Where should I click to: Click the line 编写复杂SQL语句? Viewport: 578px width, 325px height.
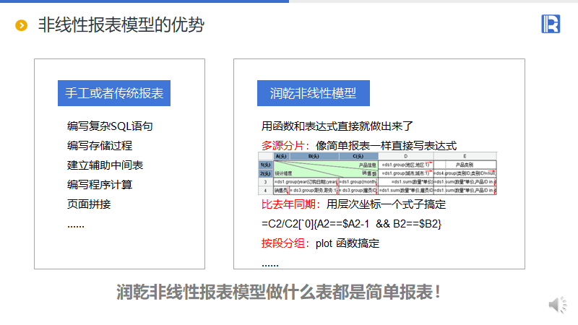[x=110, y=126]
